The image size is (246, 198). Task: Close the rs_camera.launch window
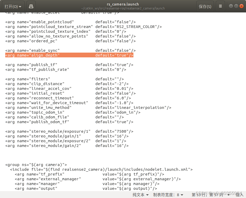pos(242,6)
